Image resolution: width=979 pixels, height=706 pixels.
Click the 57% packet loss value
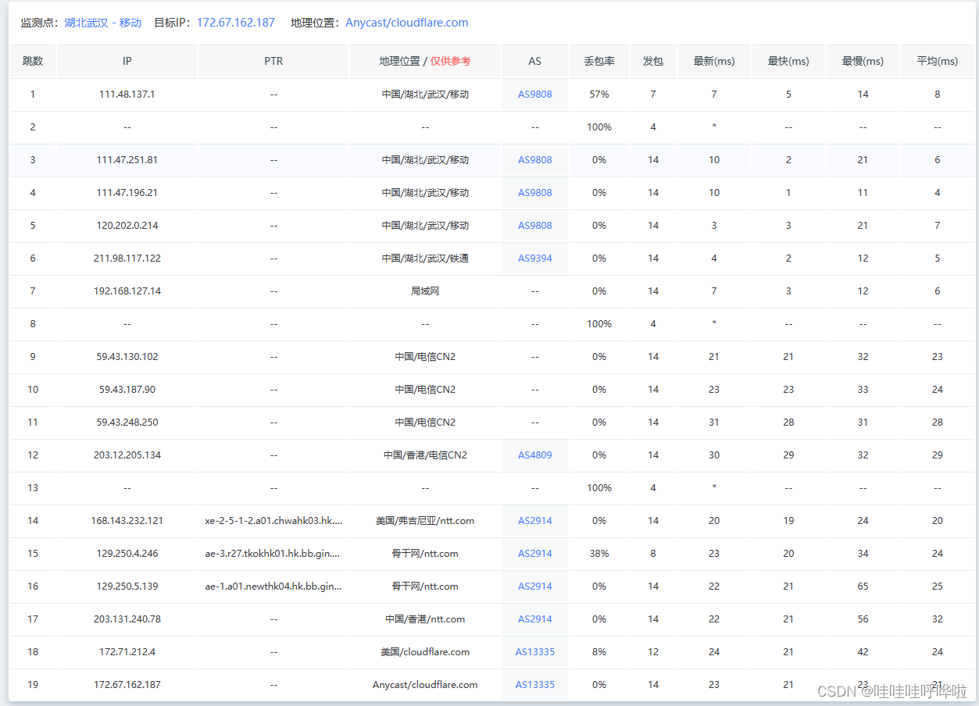(x=599, y=94)
